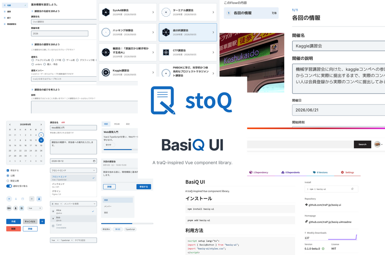
Task: Open the 6 Versions tab
Action: tap(320, 173)
